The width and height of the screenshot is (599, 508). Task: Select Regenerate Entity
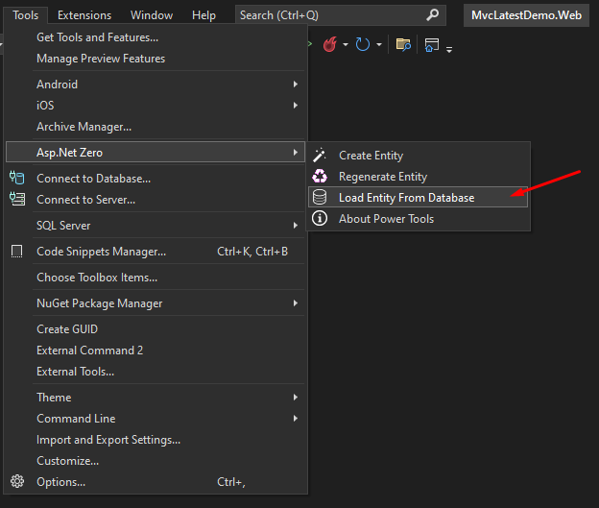(x=418, y=176)
